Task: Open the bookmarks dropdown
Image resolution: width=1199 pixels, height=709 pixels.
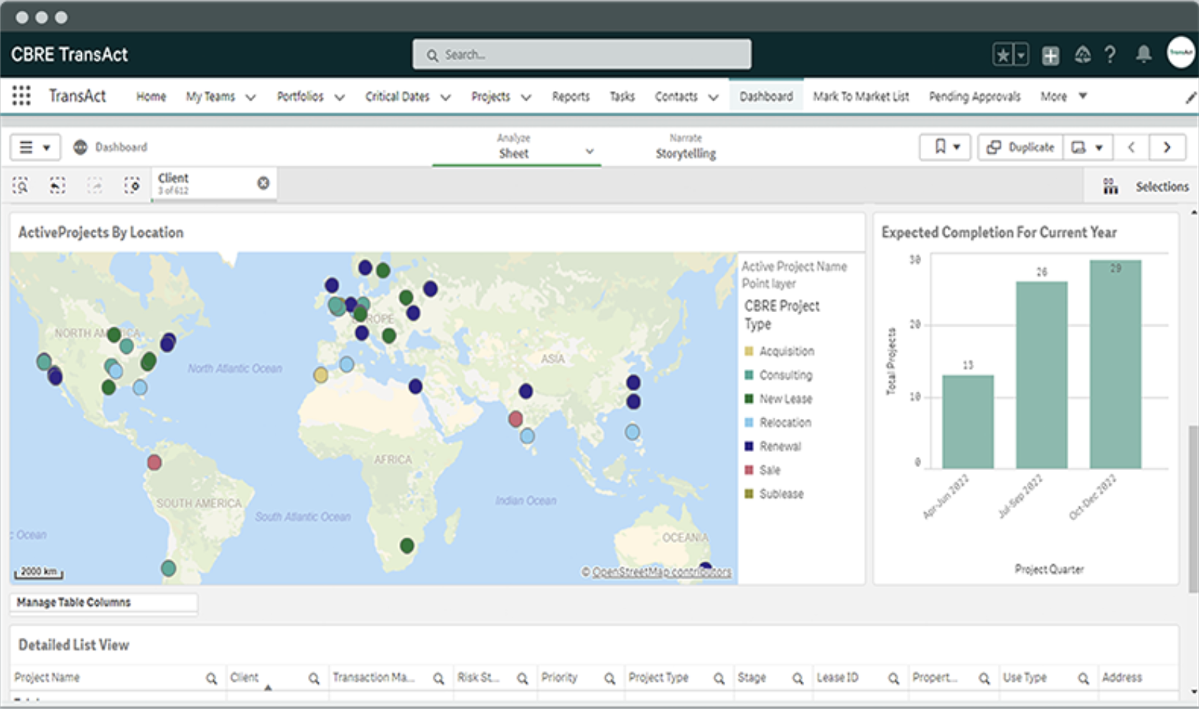Action: point(946,147)
